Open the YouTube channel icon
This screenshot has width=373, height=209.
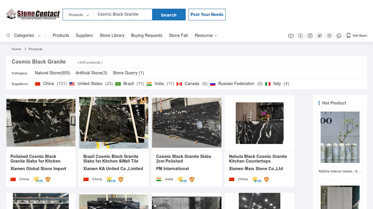[291, 36]
